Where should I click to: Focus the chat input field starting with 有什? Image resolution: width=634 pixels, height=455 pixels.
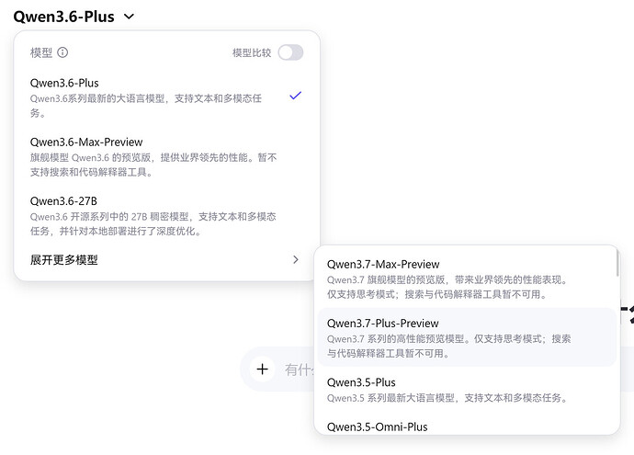tap(299, 370)
